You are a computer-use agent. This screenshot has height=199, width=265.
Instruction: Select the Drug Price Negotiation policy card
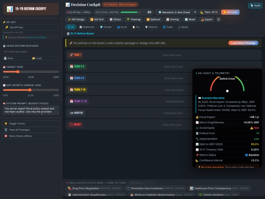pyautogui.click(x=94, y=188)
